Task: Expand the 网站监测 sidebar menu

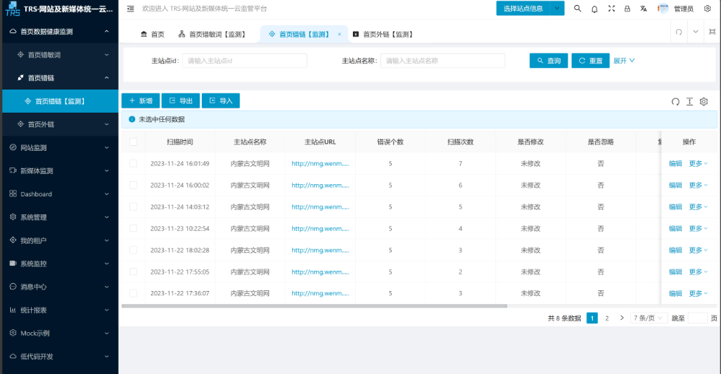Action: [x=59, y=148]
